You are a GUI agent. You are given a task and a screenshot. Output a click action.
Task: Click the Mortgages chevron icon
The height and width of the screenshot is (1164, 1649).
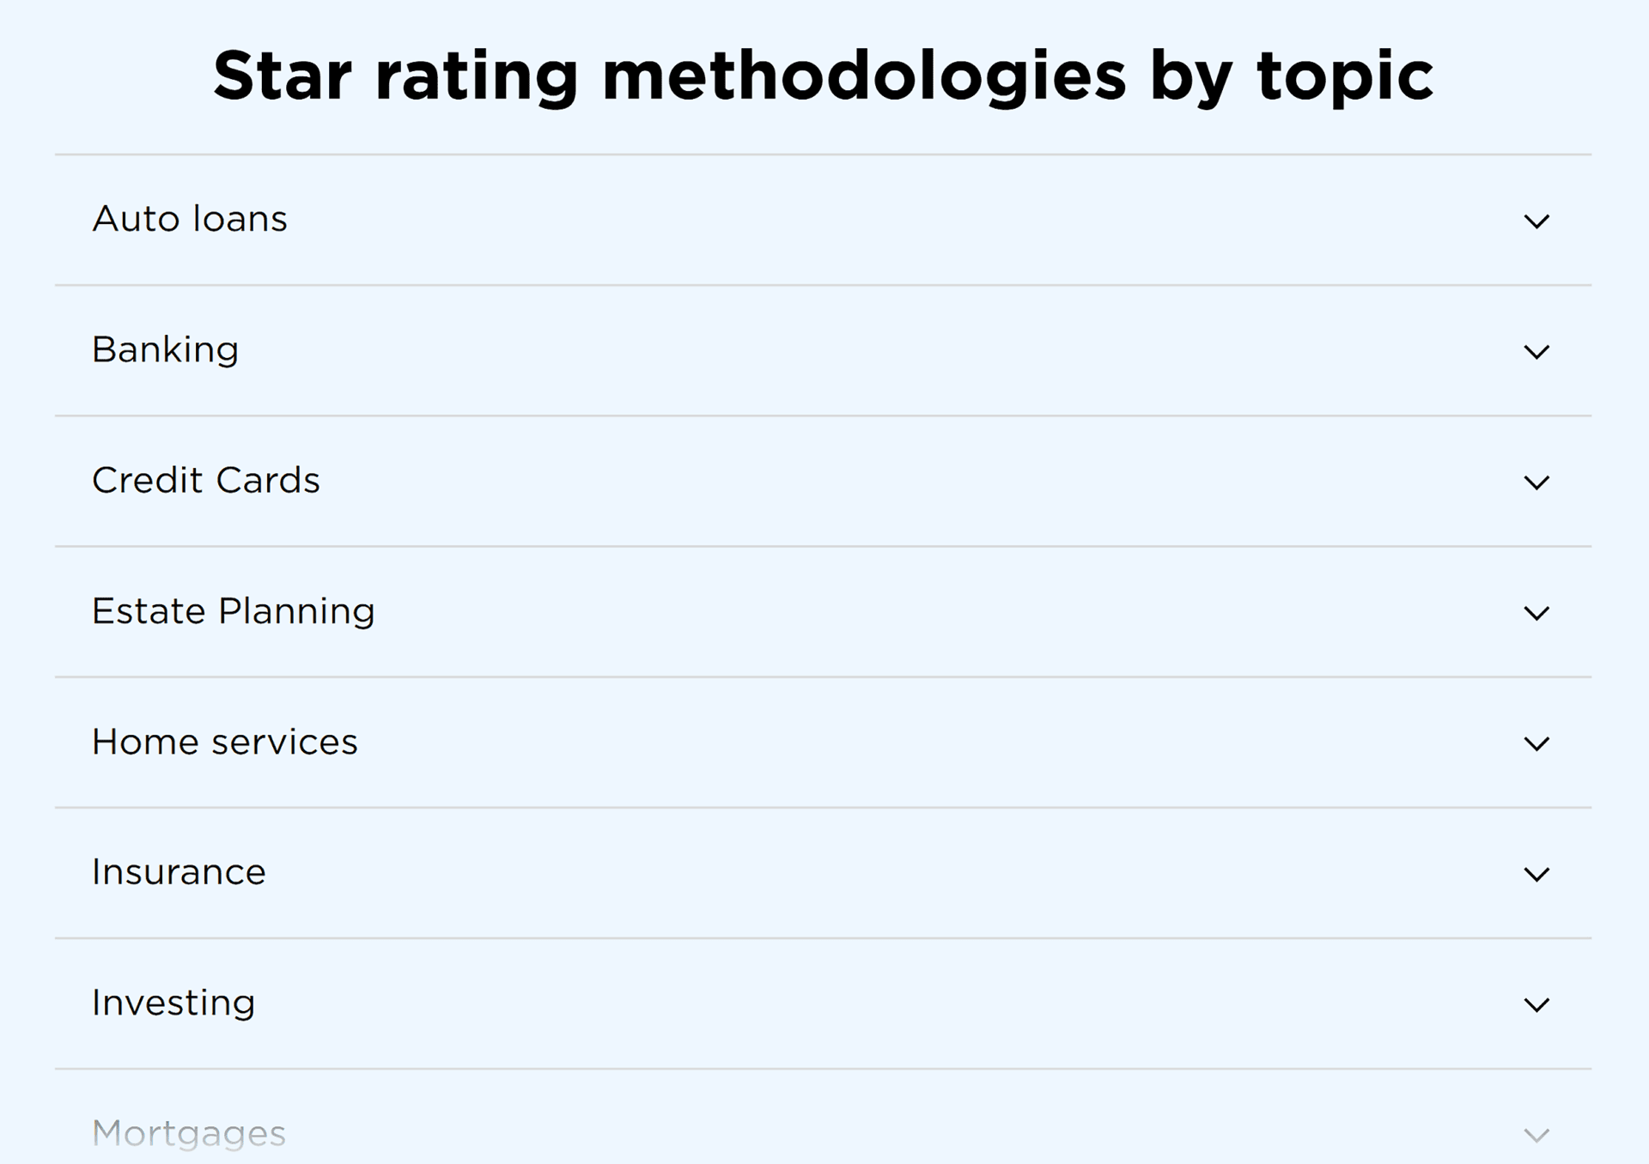1536,1135
